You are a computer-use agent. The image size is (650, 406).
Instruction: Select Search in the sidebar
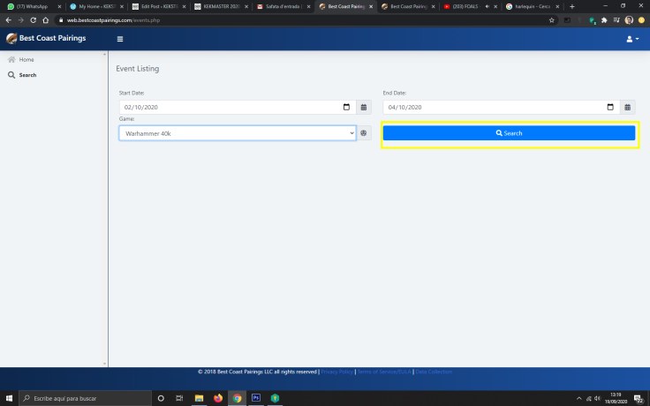(27, 75)
